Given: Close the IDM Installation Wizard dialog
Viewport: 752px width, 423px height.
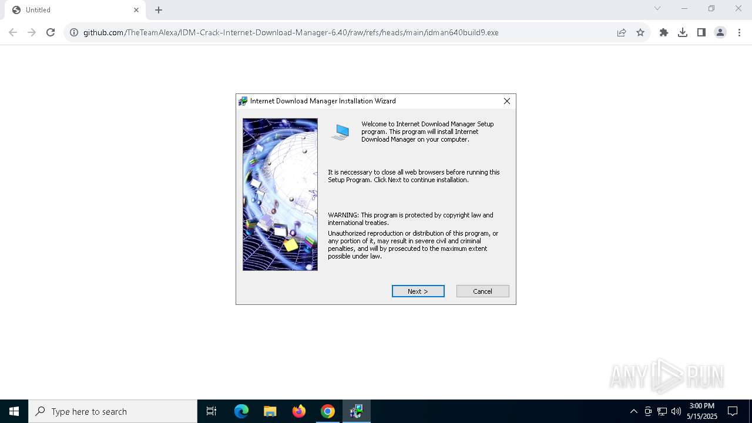Looking at the screenshot, I should [x=507, y=101].
